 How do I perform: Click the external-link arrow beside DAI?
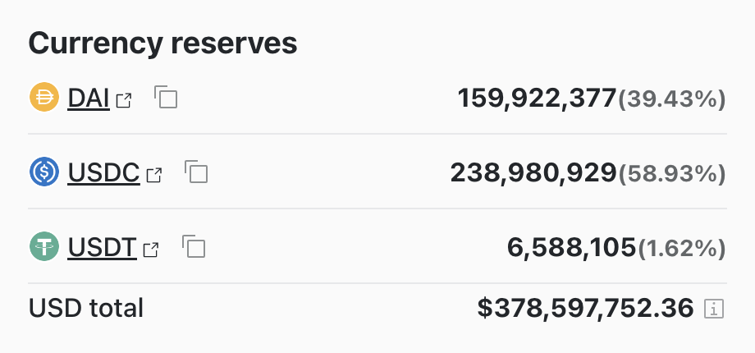(x=124, y=101)
